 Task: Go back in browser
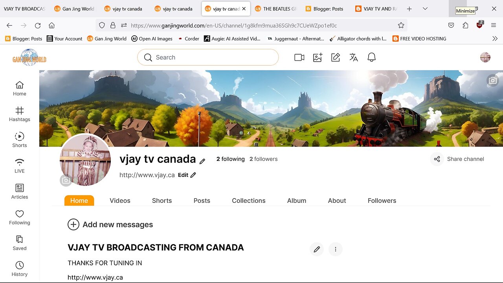point(9,26)
